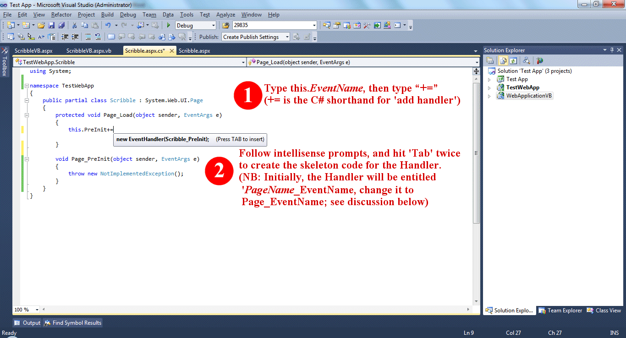Open the Analyze menu
626x338 pixels.
pyautogui.click(x=225, y=15)
